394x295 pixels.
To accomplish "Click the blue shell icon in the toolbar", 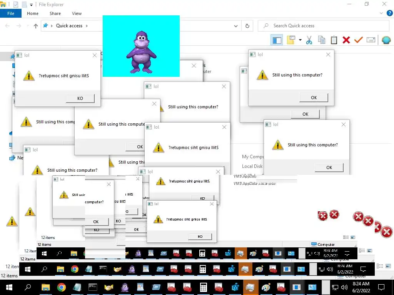I will (386, 40).
